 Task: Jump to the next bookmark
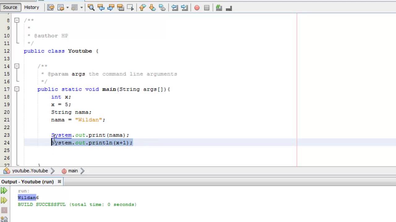pyautogui.click(x=152, y=7)
